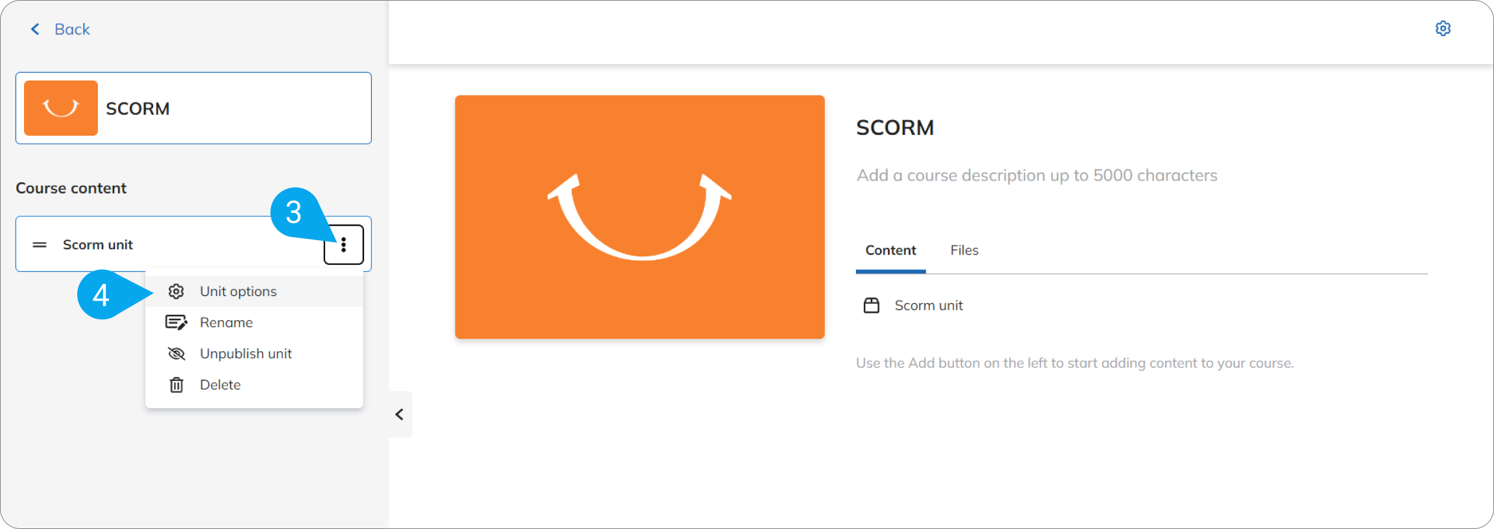Viewport: 1494px width, 529px height.
Task: Click the back chevron arrow icon
Action: tap(35, 29)
